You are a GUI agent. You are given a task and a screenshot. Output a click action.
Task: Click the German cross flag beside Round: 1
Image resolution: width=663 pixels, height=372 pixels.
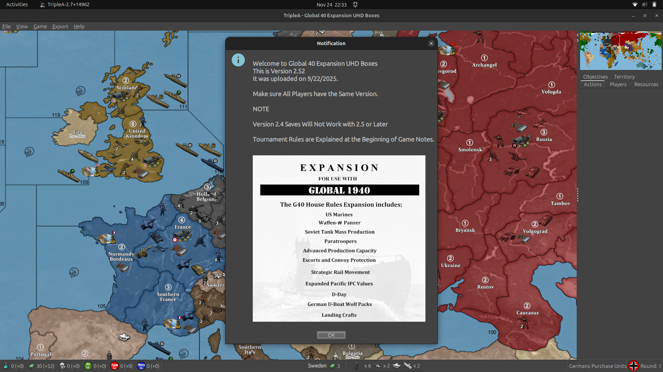pos(634,366)
